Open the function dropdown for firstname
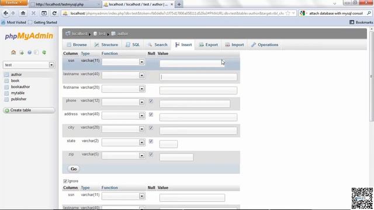 (x=123, y=89)
